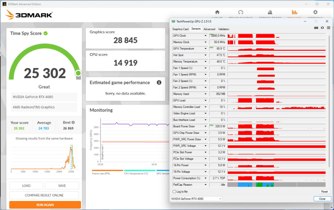Expand the PerfCap Reason sensor dropdown
334x210 pixels.
point(206,185)
